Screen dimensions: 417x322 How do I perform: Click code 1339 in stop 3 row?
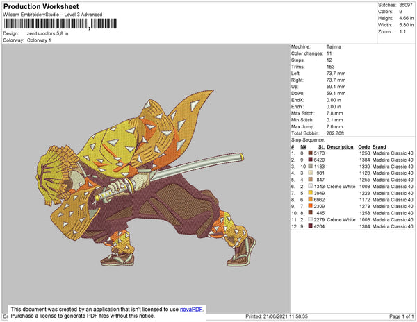click(x=365, y=167)
